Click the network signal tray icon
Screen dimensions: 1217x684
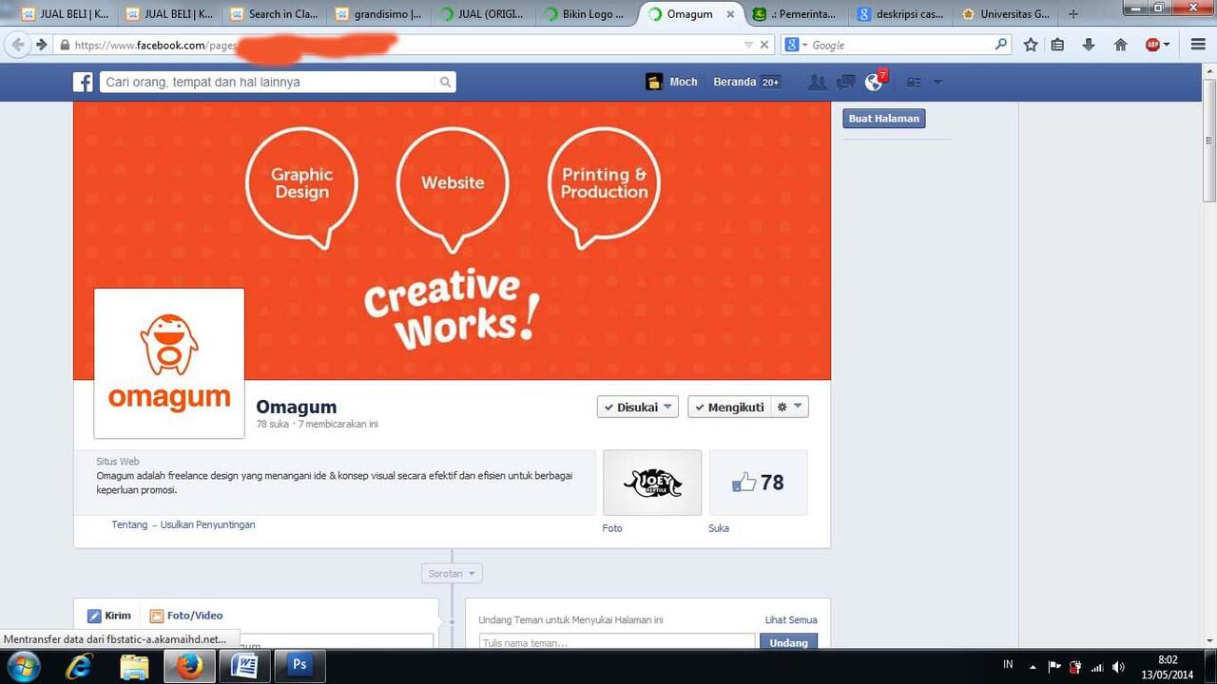tap(1097, 667)
